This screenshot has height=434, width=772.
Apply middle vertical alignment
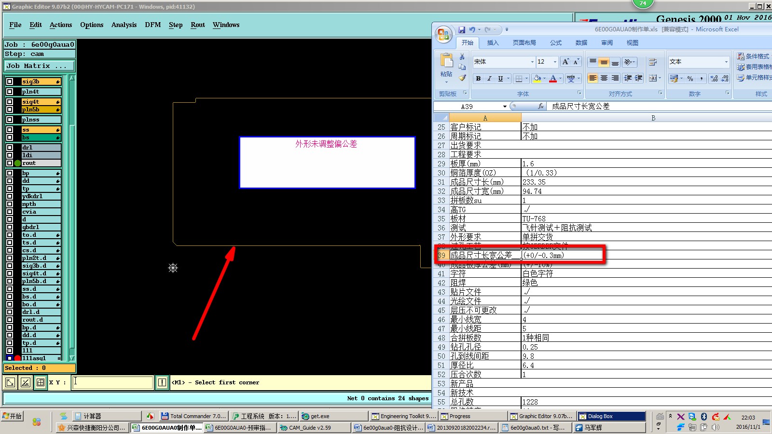pos(604,62)
